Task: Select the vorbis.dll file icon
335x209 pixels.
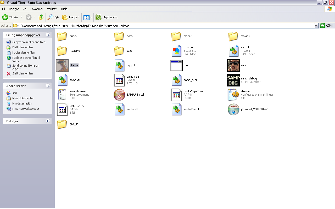Action: (x=119, y=109)
